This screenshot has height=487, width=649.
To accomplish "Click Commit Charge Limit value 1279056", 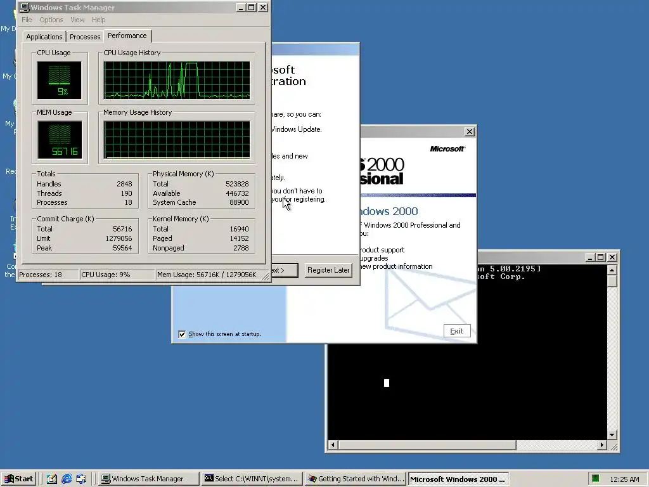I will pyautogui.click(x=119, y=238).
